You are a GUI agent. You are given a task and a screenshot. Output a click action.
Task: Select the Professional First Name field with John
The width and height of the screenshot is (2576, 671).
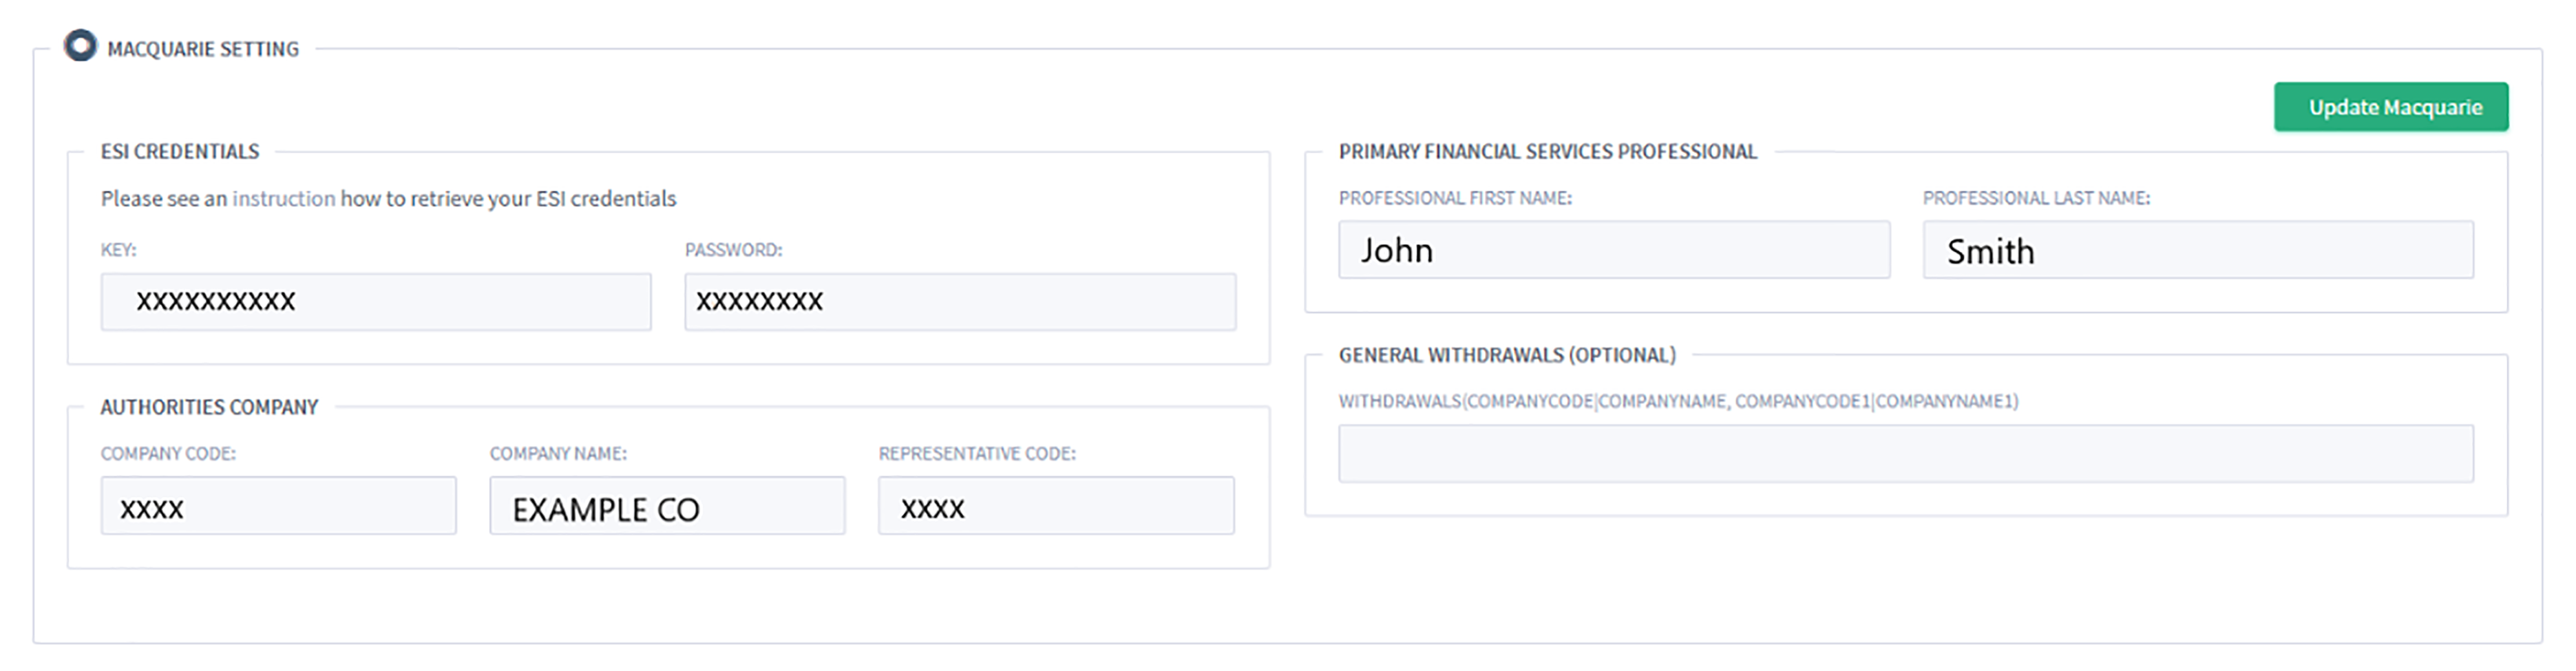point(1614,250)
